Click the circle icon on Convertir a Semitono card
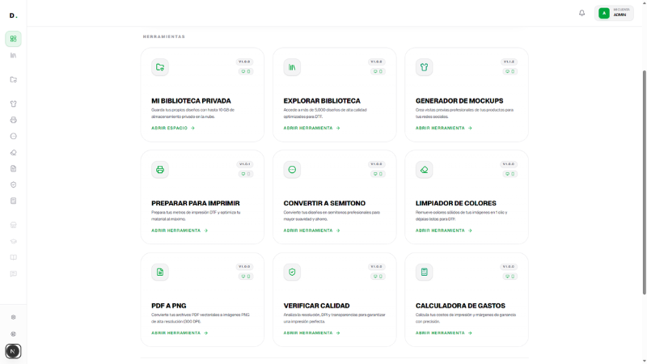Image resolution: width=647 pixels, height=364 pixels. click(x=292, y=170)
